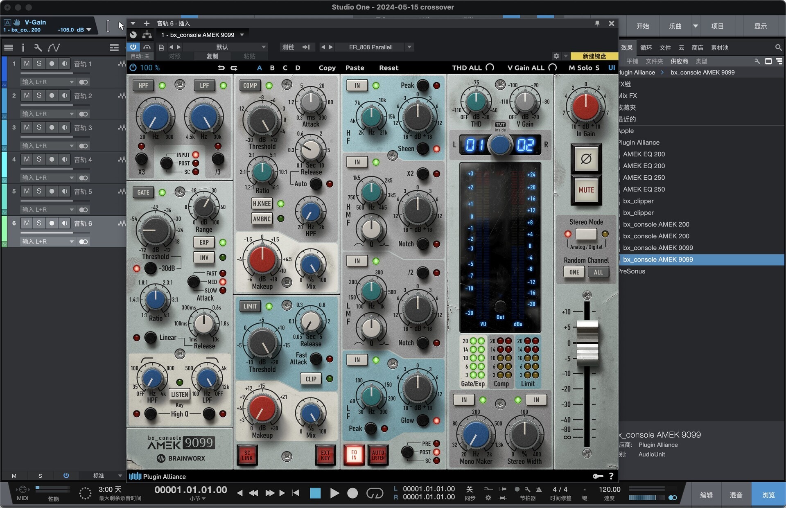Image resolution: width=786 pixels, height=508 pixels.
Task: Switch to the 素材池 browser tab
Action: (x=720, y=47)
